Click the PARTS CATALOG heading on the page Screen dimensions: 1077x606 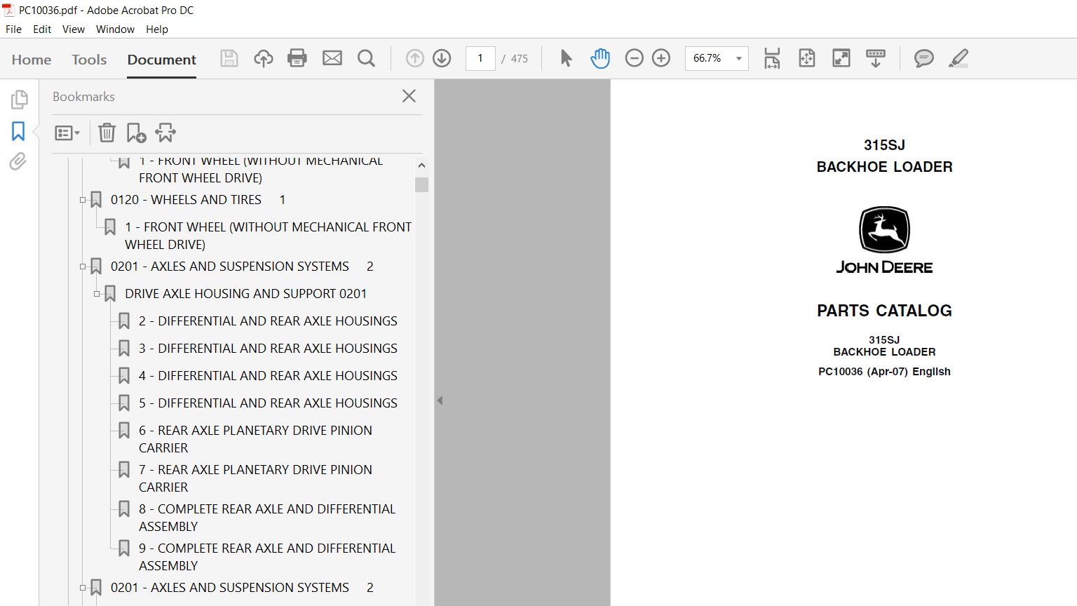884,311
